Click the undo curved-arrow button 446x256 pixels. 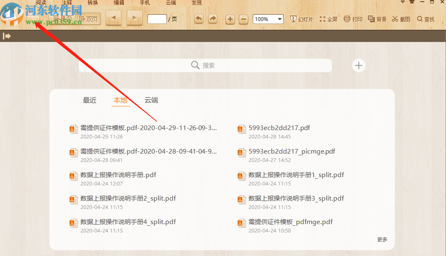(x=199, y=19)
